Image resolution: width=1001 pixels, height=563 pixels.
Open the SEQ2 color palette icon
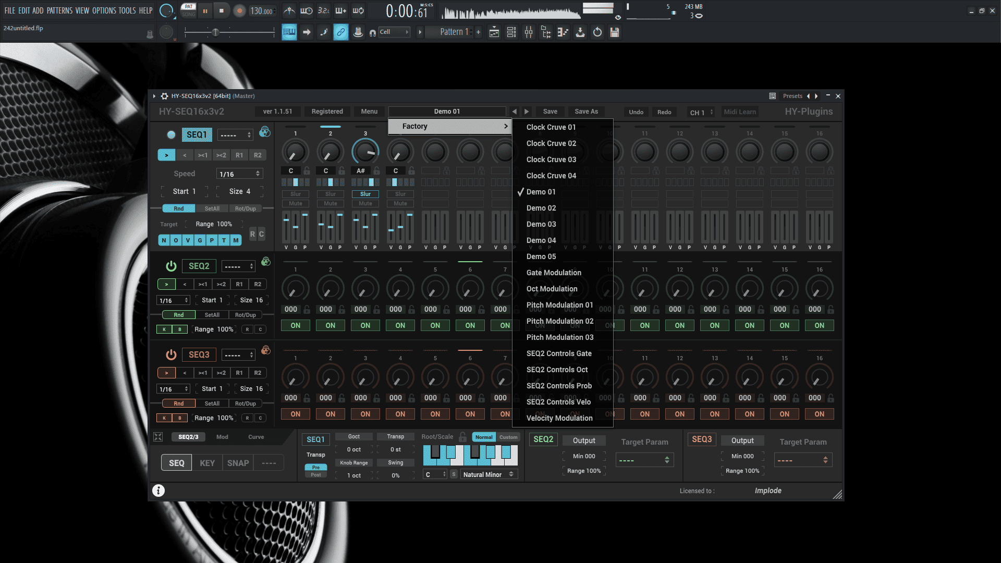(266, 262)
